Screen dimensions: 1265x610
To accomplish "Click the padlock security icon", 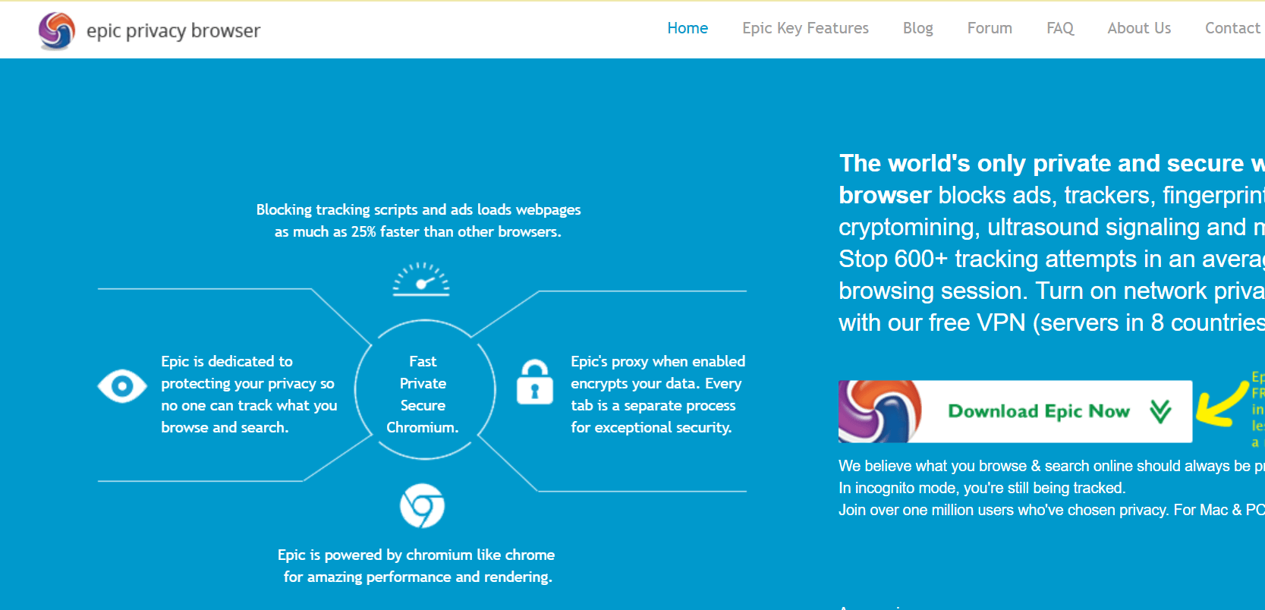I will (535, 382).
